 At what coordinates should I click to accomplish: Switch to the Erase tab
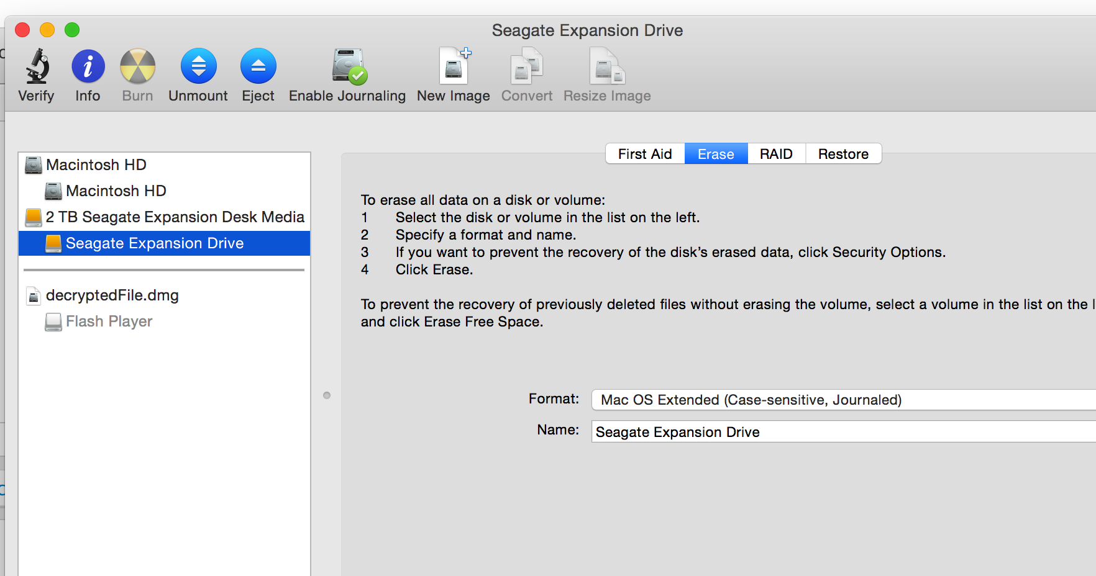point(716,154)
